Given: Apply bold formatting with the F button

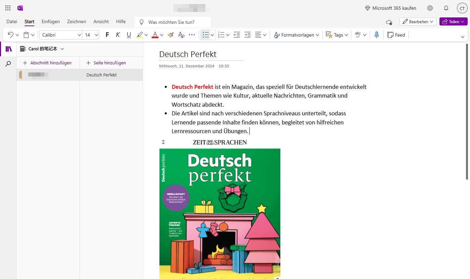Looking at the screenshot, I should click(x=107, y=35).
